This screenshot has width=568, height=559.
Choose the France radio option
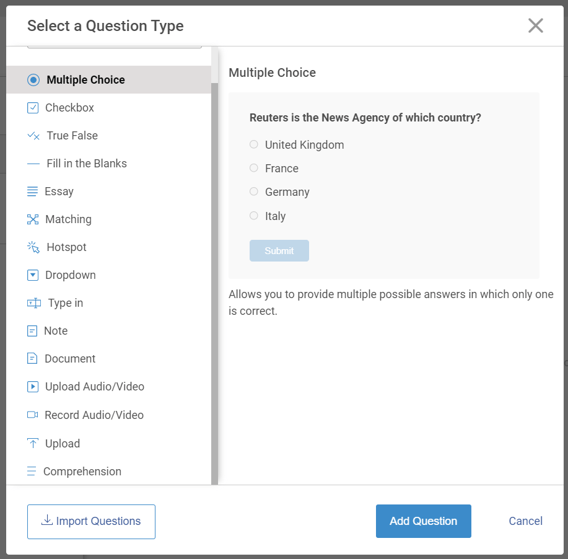tap(254, 168)
